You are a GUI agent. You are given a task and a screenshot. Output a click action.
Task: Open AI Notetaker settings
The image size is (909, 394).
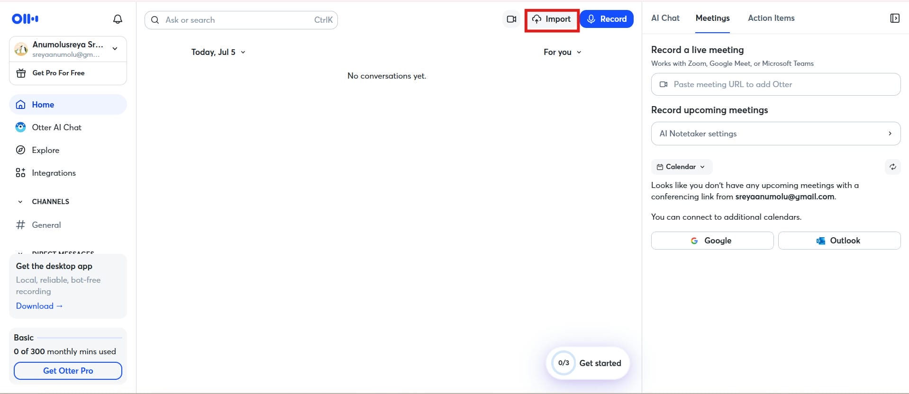coord(776,134)
